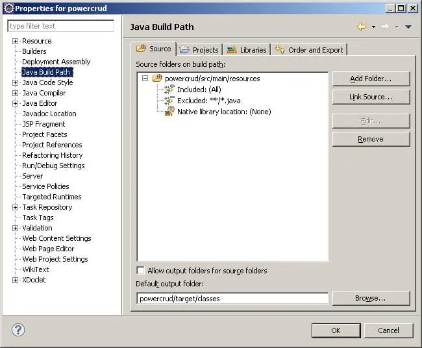This screenshot has width=422, height=348.
Task: Select Targeted Runtimes in the tree
Action: coord(52,197)
